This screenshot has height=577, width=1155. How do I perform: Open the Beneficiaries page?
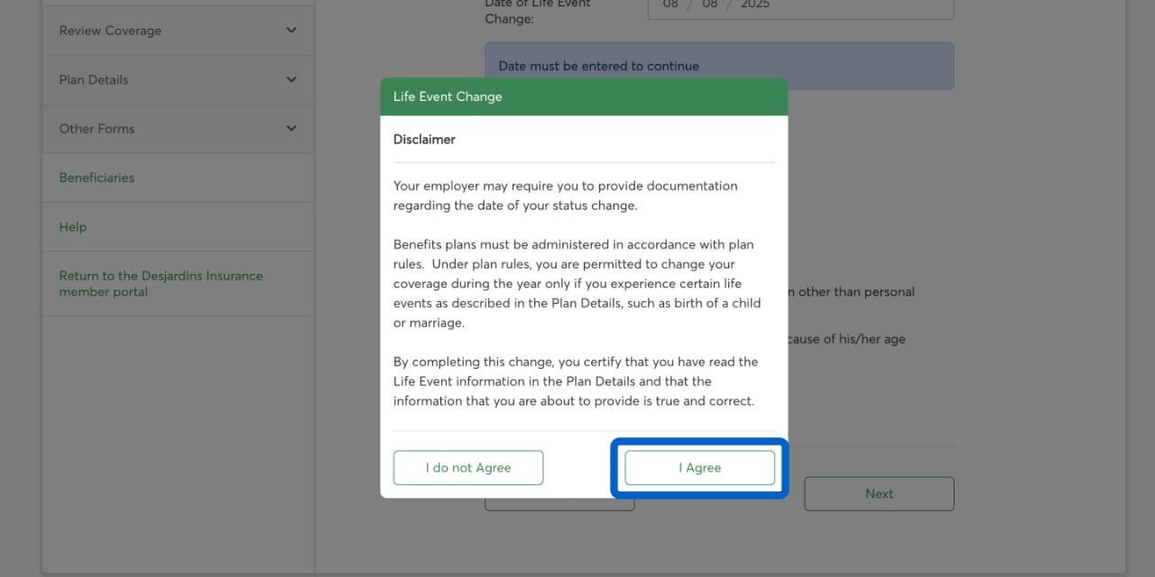[97, 178]
